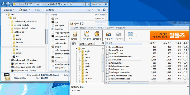
Task: Click the Explorer refresh button
Action: coord(88,4)
